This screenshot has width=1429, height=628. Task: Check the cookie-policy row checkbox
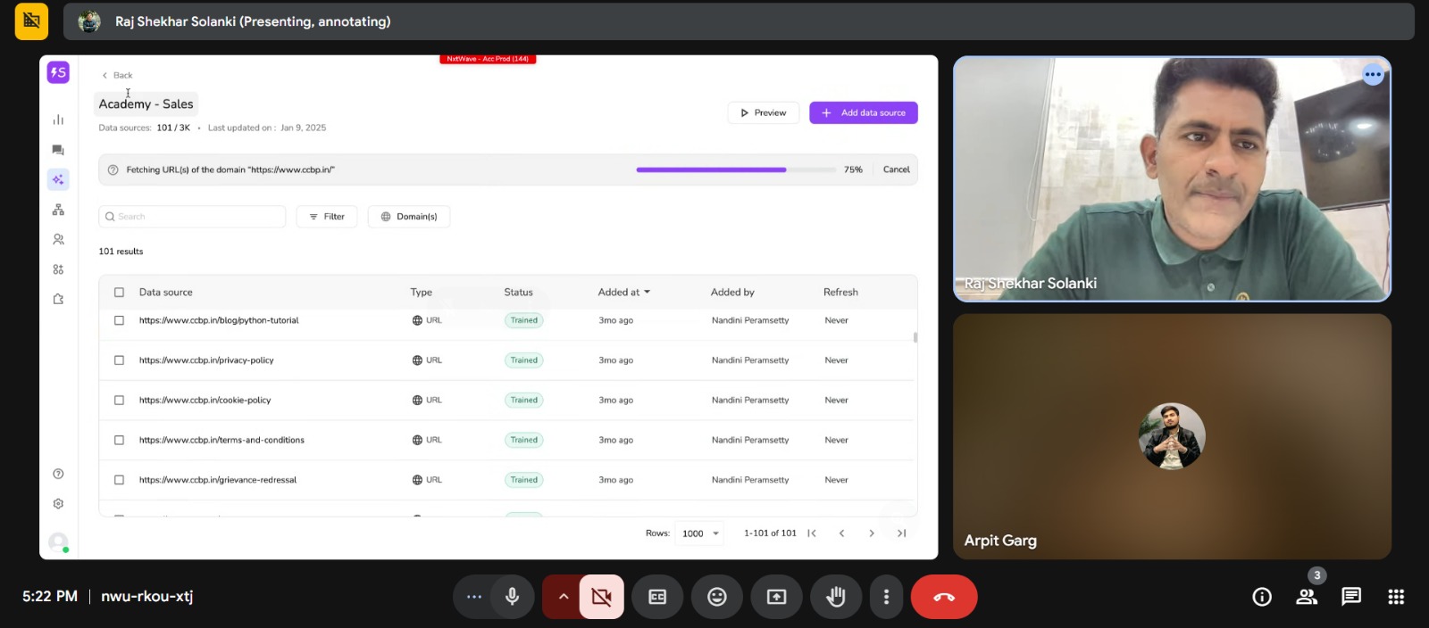119,401
